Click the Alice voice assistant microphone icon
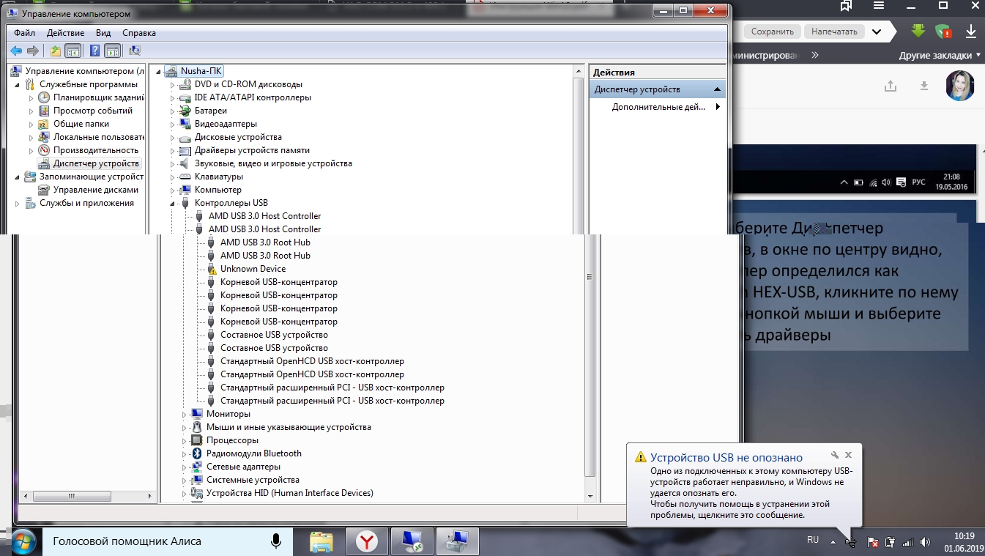985x556 pixels. [276, 541]
